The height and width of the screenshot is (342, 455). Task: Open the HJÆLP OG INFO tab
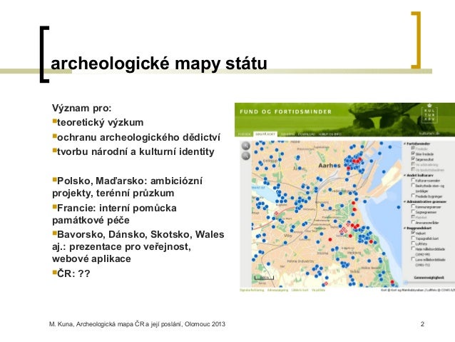[x=330, y=134]
